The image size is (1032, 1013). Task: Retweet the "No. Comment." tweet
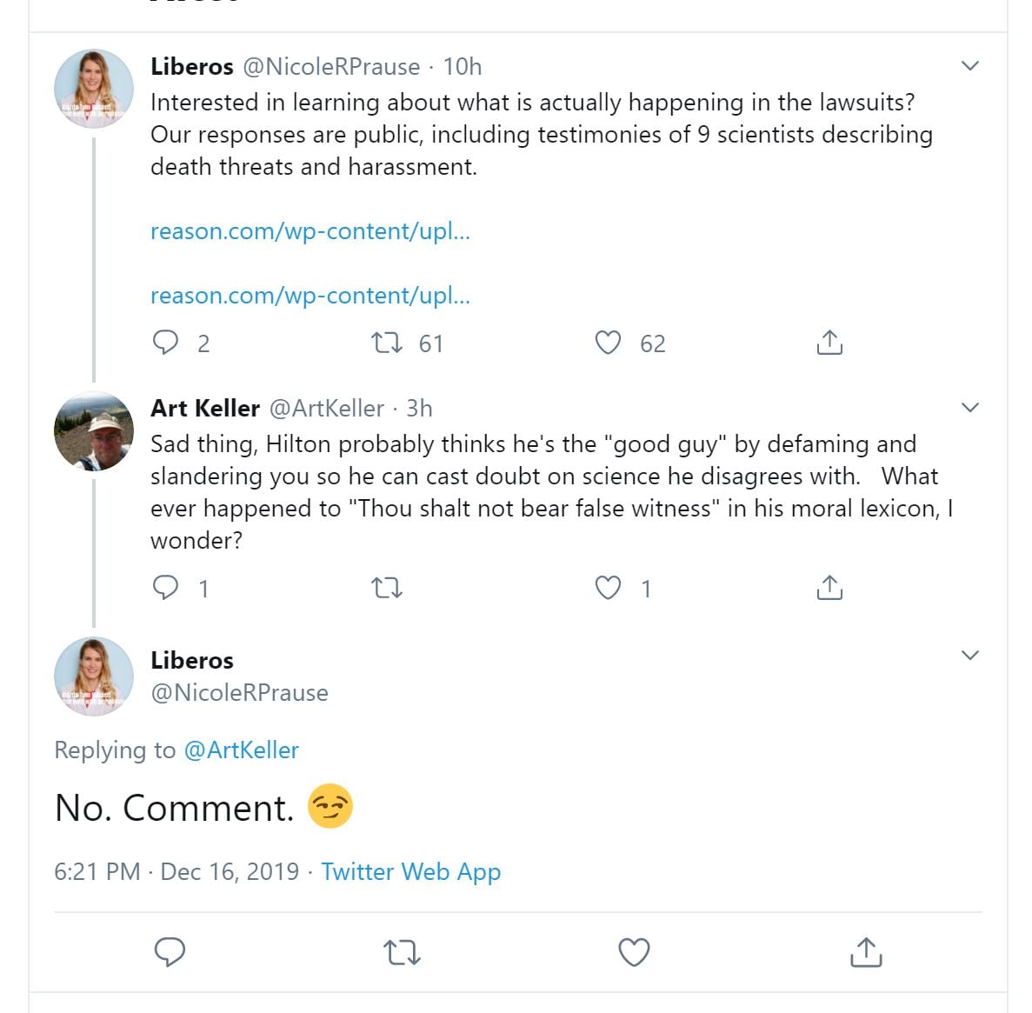coord(402,952)
